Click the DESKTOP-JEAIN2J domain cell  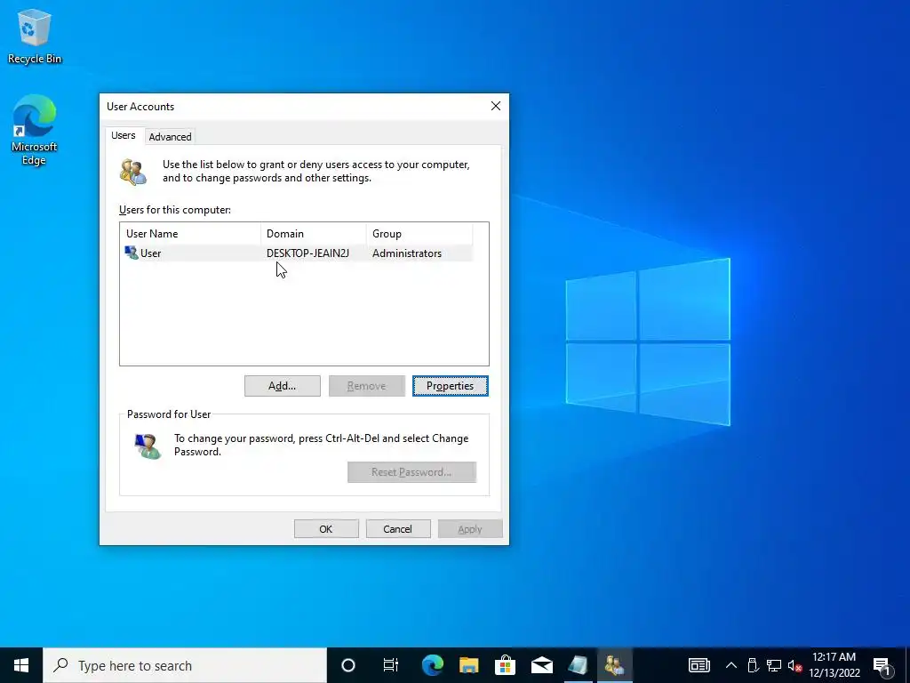pyautogui.click(x=307, y=253)
